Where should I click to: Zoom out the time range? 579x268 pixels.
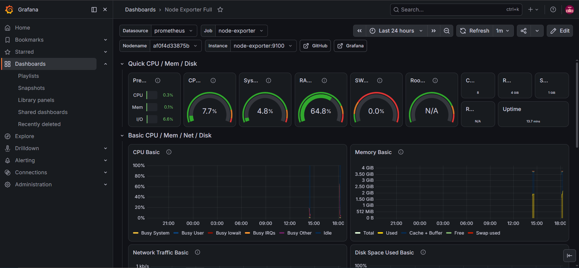pyautogui.click(x=447, y=31)
